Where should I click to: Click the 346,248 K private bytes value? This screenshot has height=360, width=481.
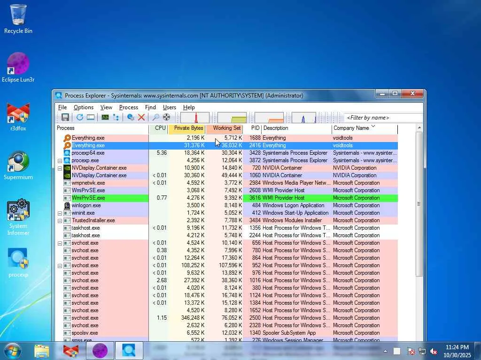pos(193,318)
